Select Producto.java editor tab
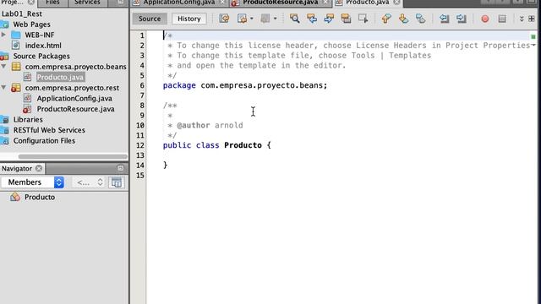 (367, 3)
